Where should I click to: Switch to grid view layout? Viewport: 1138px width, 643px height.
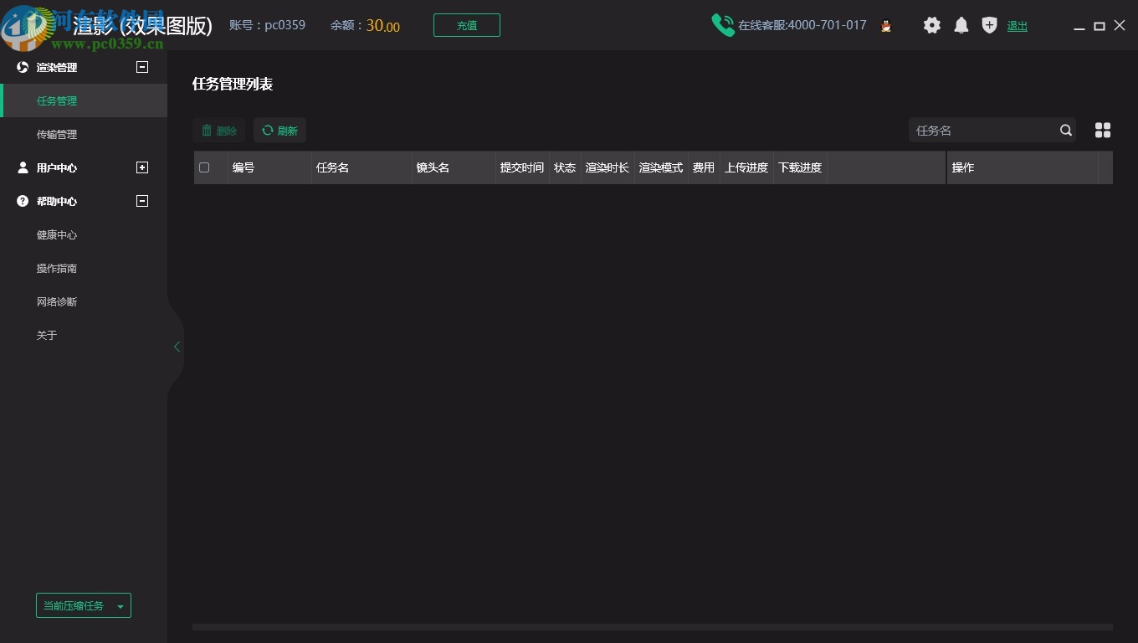1103,130
